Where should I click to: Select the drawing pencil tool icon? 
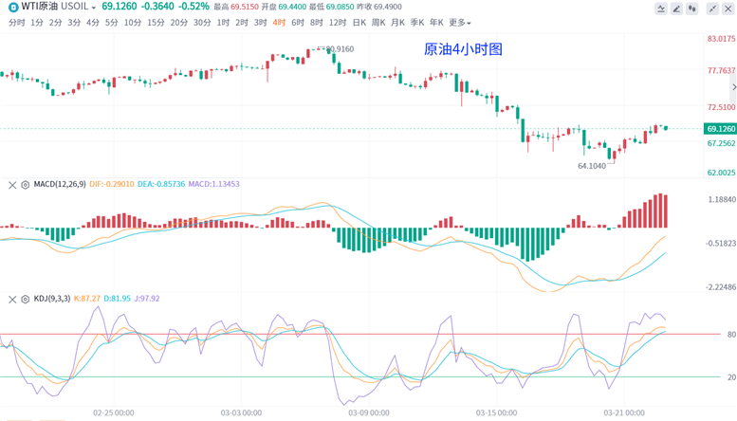click(677, 9)
